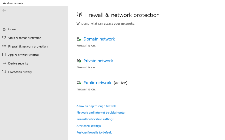Select Allow an app through firewall

click(x=96, y=106)
